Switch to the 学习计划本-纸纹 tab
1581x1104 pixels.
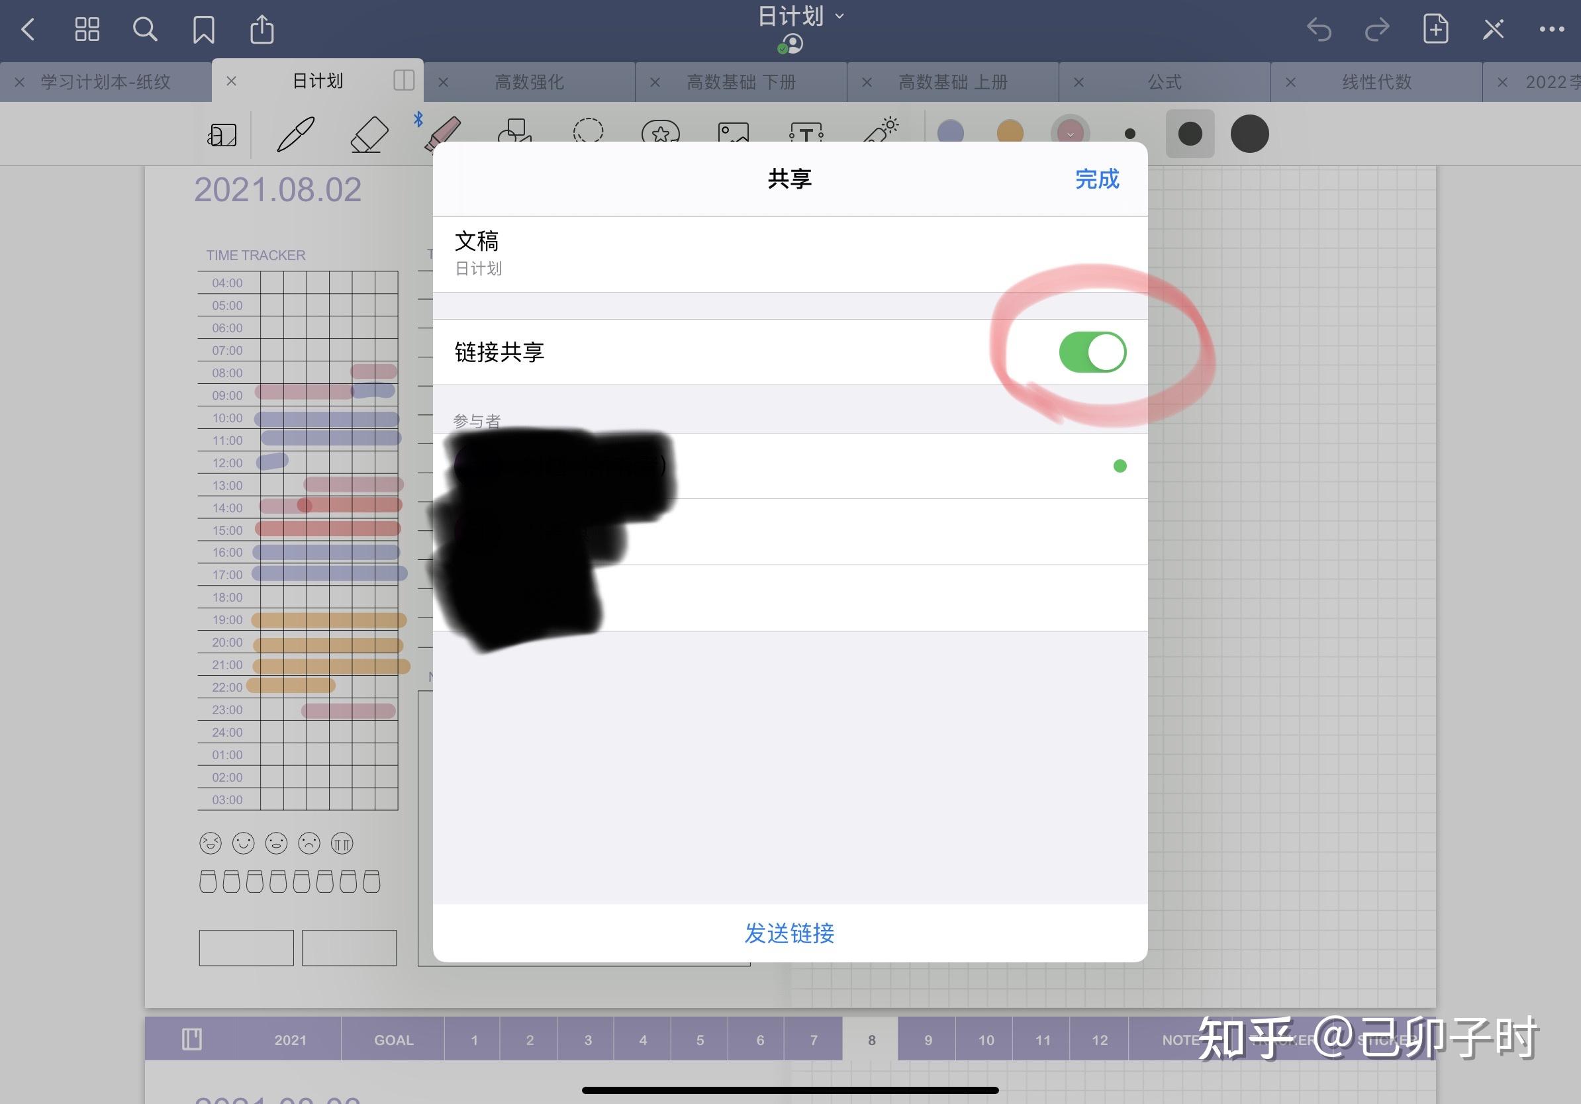click(105, 82)
